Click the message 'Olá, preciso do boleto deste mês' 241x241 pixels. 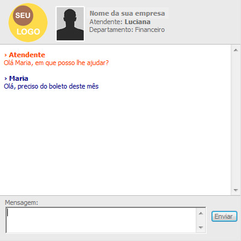point(51,86)
